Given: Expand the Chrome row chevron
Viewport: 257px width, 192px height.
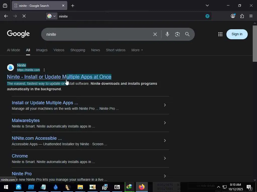Looking at the screenshot, I should click(x=165, y=158).
